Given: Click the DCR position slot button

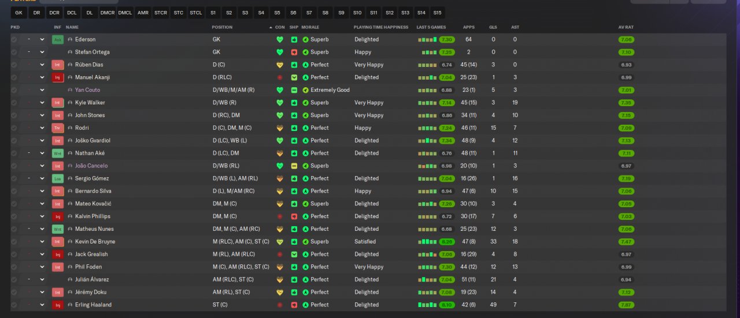Looking at the screenshot, I should 54,12.
